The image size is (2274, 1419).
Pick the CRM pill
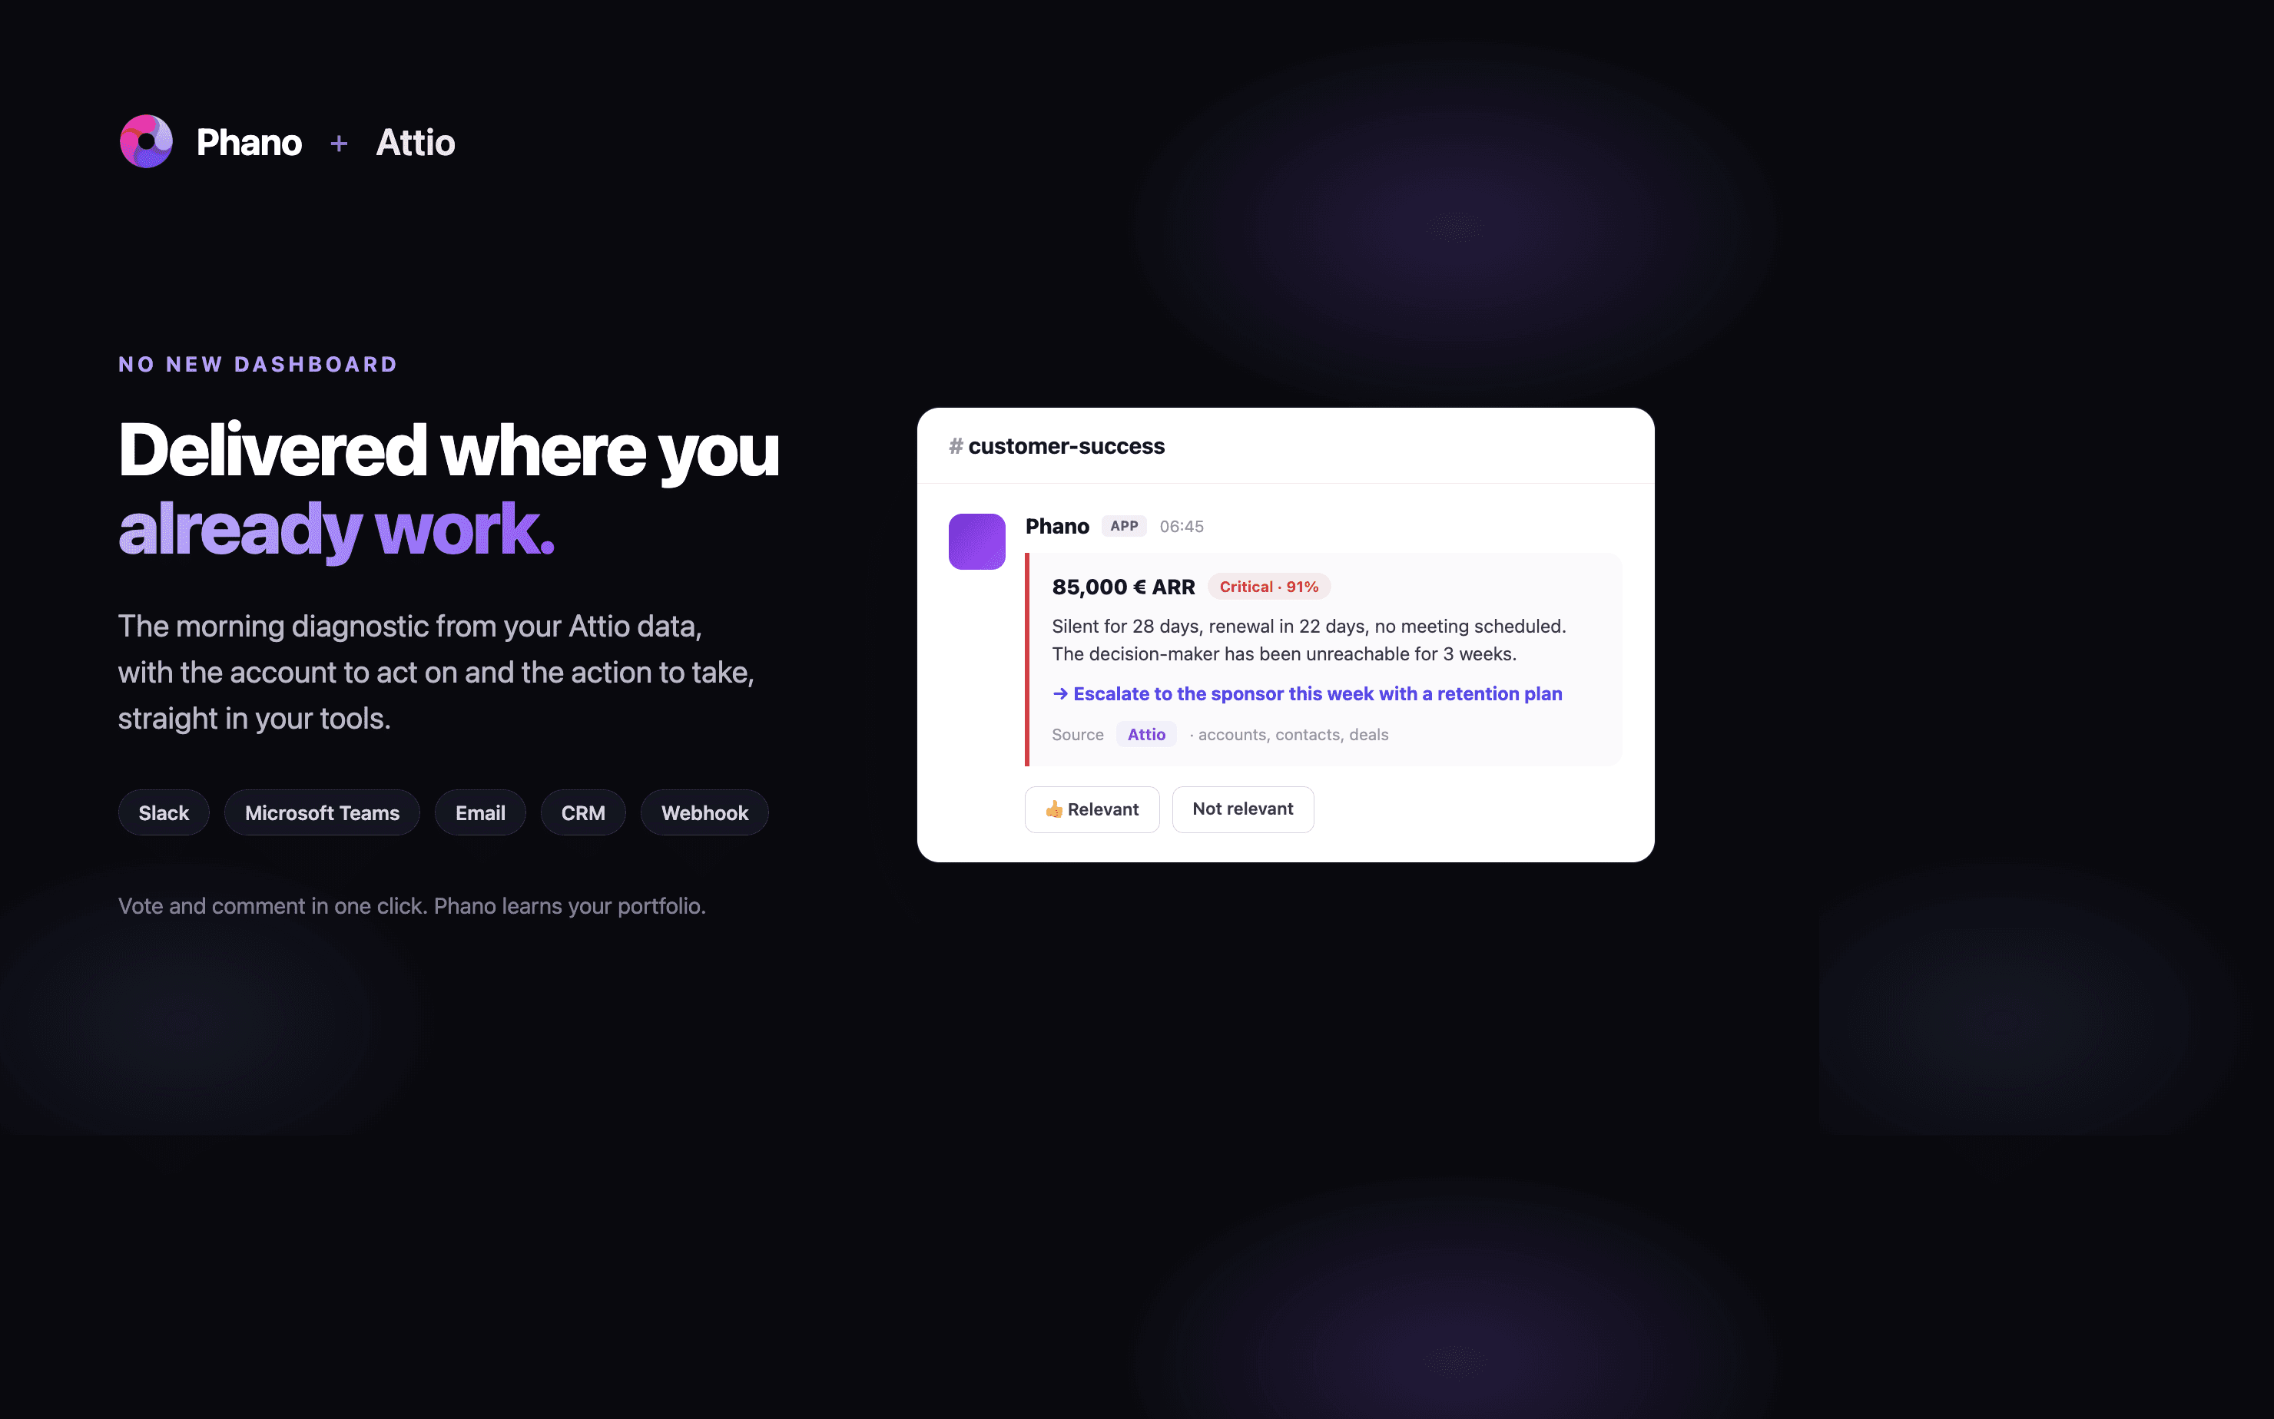pyautogui.click(x=583, y=812)
